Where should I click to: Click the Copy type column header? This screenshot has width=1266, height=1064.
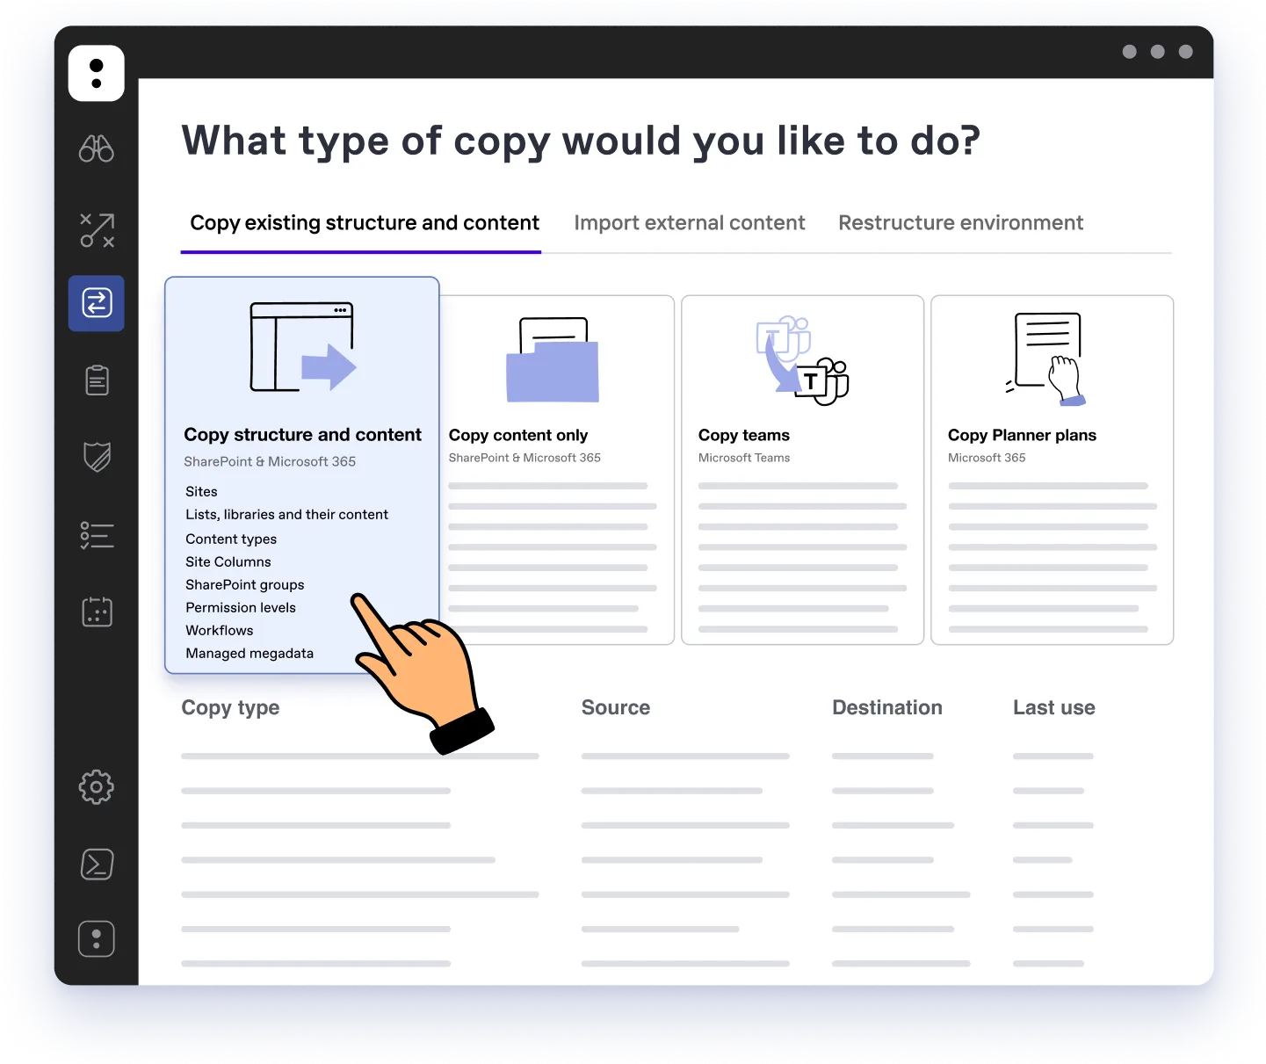point(230,708)
